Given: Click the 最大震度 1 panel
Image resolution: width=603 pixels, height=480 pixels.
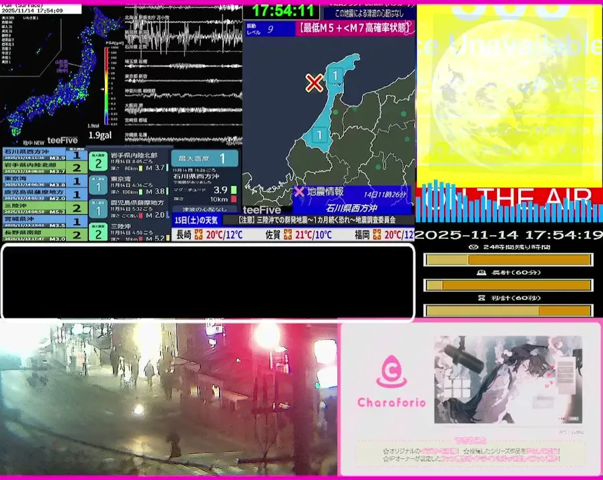Looking at the screenshot, I should coord(204,158).
